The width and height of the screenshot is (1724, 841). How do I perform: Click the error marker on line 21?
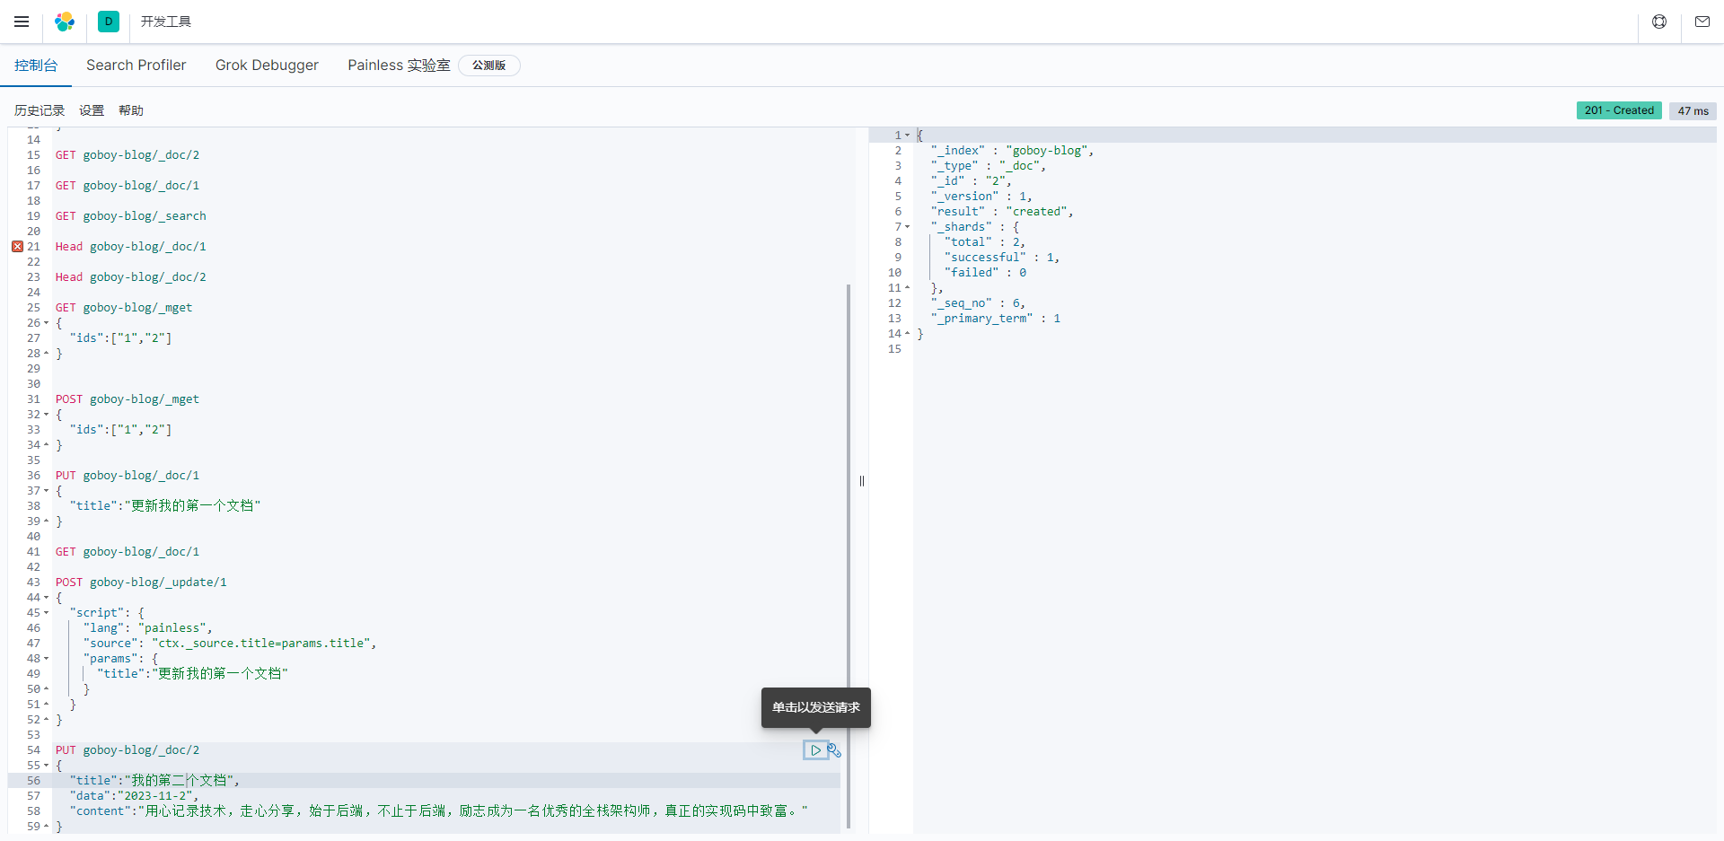[x=17, y=247]
